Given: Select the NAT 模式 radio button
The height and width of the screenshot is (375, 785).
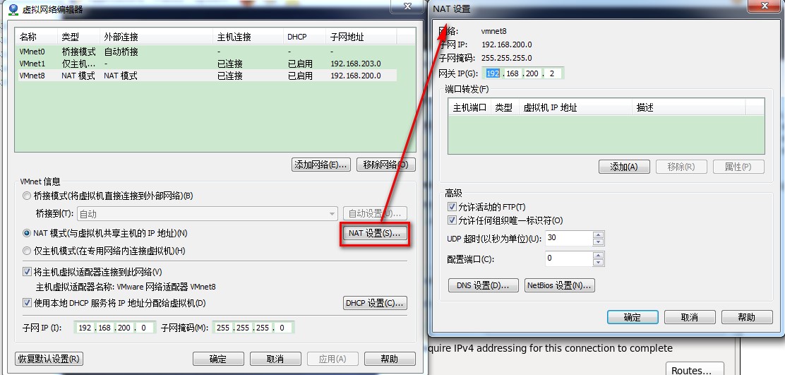Looking at the screenshot, I should (27, 233).
